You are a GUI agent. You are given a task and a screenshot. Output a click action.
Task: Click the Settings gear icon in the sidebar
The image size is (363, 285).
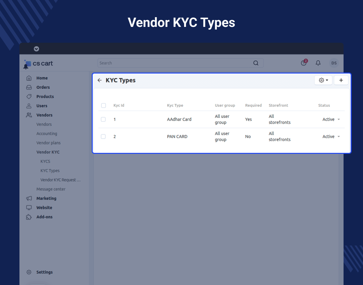29,272
